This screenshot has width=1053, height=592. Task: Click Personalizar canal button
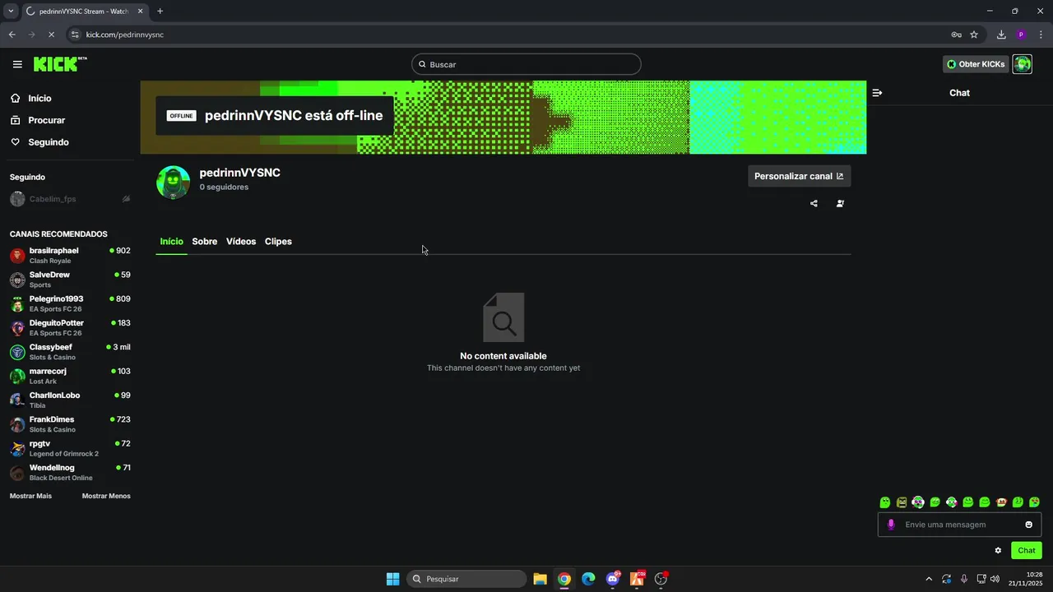coord(799,176)
